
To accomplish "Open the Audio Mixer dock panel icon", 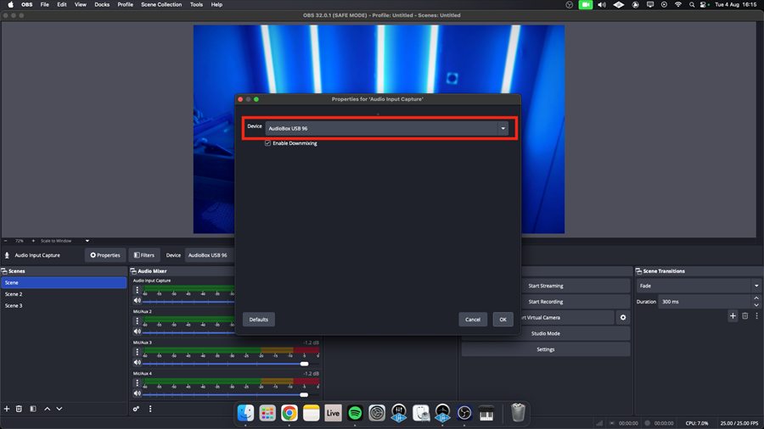I will (133, 271).
